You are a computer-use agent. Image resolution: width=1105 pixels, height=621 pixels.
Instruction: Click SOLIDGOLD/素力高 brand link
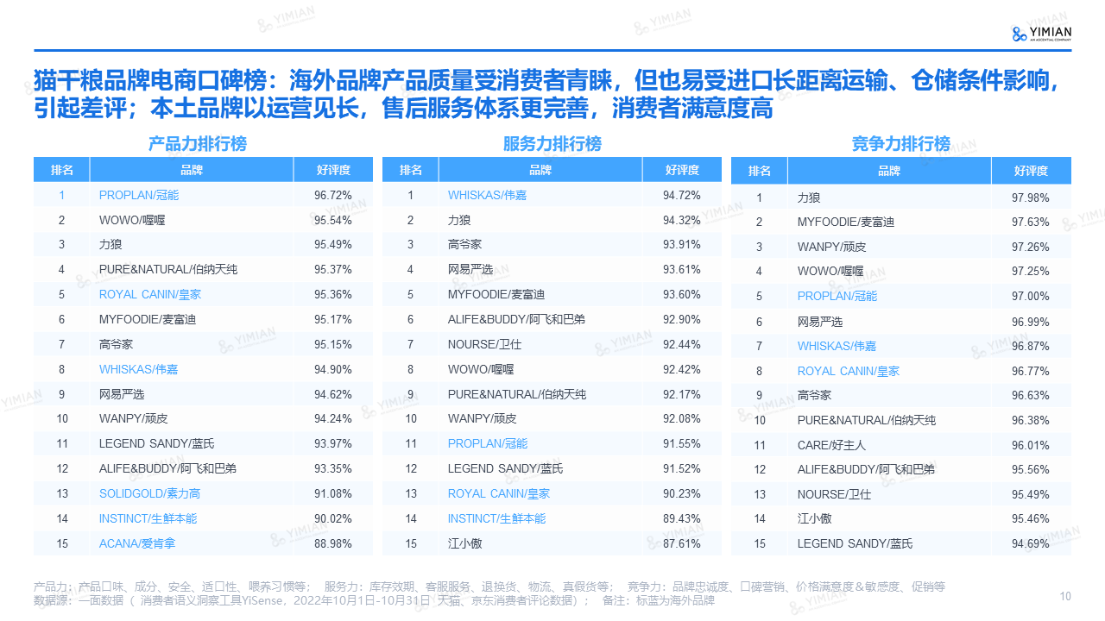coord(149,493)
